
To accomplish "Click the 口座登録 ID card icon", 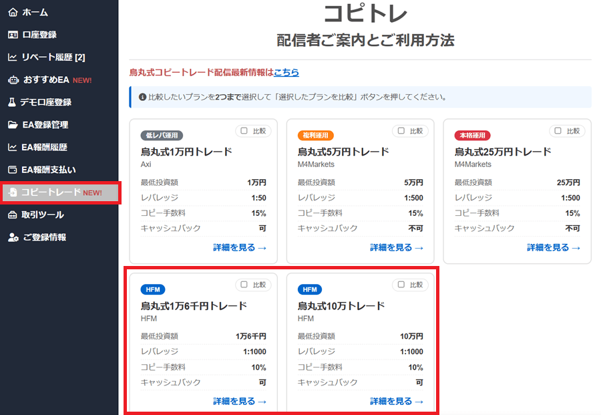I will [13, 35].
